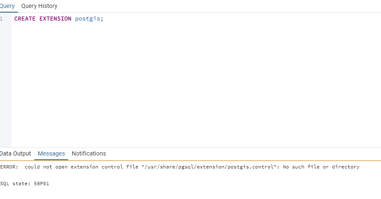Screen dimensions: 381x199
Task: Select the Messages tab
Action: coord(51,153)
